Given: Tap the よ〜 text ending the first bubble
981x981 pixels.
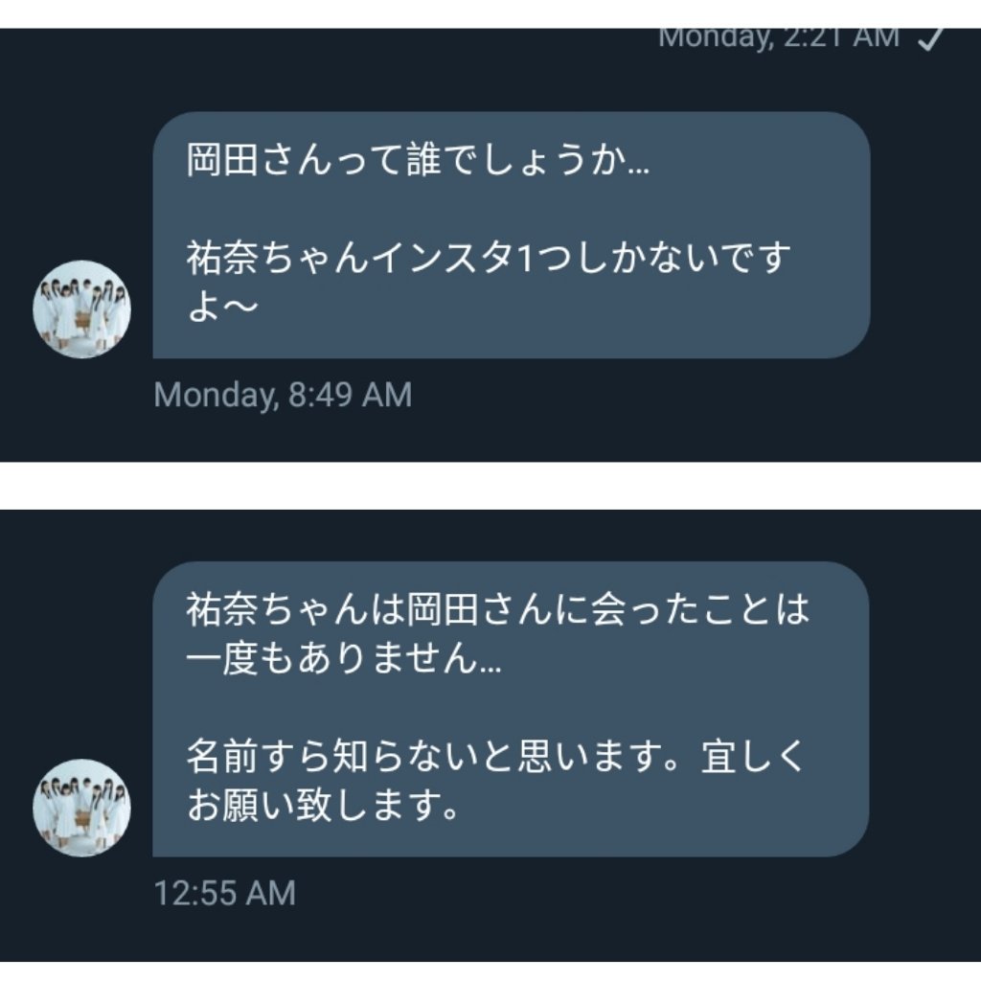Looking at the screenshot, I should click(x=222, y=307).
